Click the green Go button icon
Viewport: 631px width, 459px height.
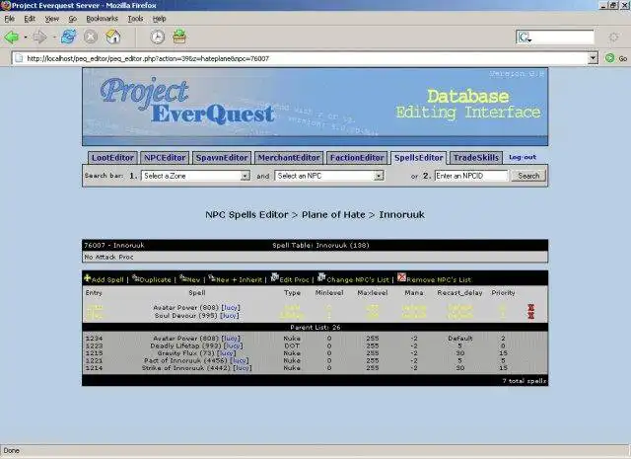pos(610,58)
